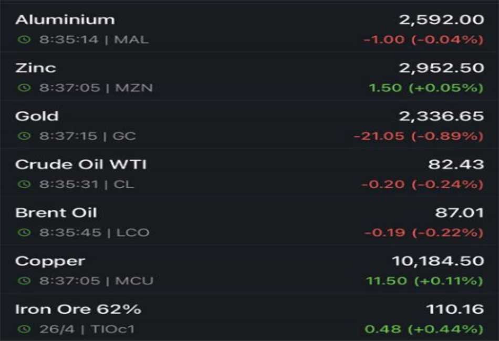This screenshot has width=499, height=341.
Task: Click the clock icon beside Aluminium's time
Action: pos(24,40)
